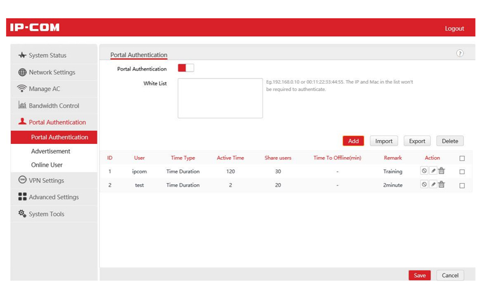Click the 30 share users cell

click(278, 172)
